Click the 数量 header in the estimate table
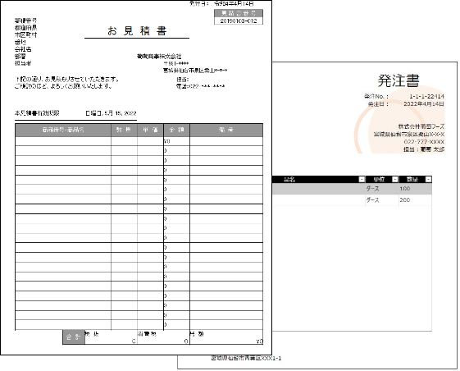Image resolution: width=460 pixels, height=371 pixels. pos(124,130)
